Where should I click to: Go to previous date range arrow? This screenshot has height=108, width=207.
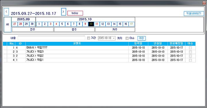coord(6,12)
